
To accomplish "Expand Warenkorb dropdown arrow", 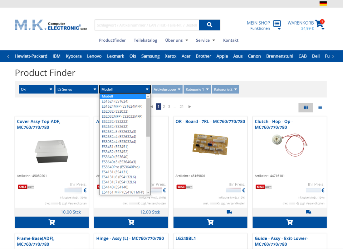I will (323, 29).
